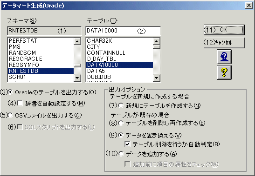Close the データマート生成 dialog
Image resolution: width=255 pixels, height=176 pixels.
point(249,6)
